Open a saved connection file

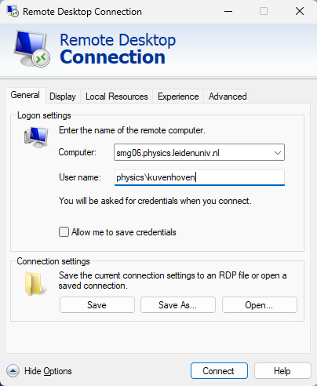click(x=260, y=305)
